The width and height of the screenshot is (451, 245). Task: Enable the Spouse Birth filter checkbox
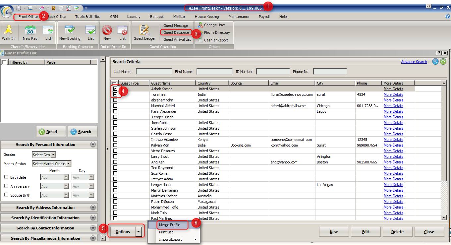click(6, 195)
